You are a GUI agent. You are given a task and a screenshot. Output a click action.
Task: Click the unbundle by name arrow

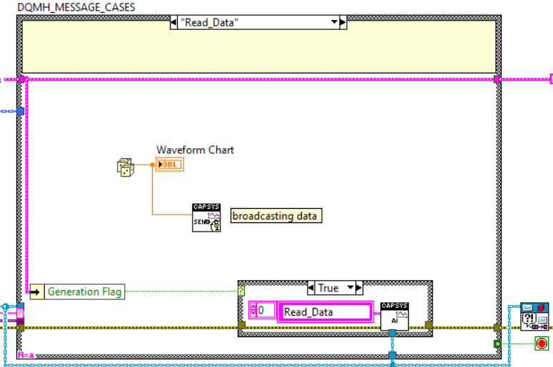36,291
